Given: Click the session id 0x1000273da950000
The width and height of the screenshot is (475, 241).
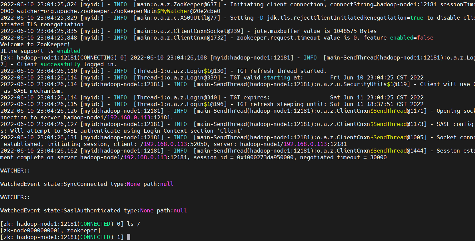Looking at the screenshot, I should click(265, 157).
